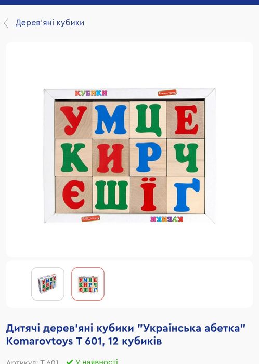The width and height of the screenshot is (259, 364).
Task: Click the red letter И cube
Action: (x=111, y=158)
